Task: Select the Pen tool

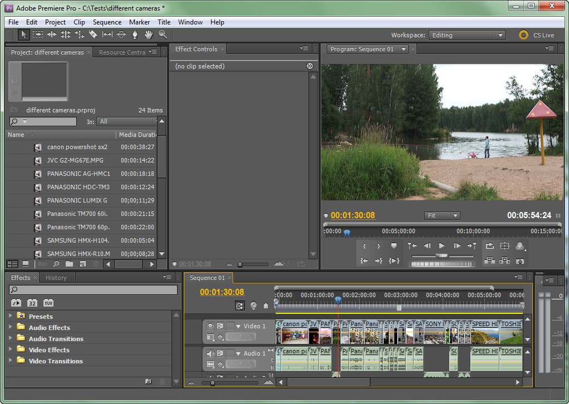Action: 135,35
